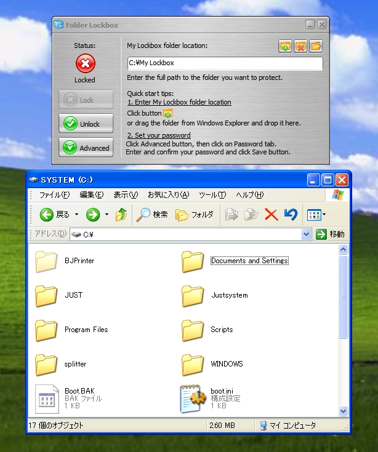Open '2. Set your password' link
378x452 pixels.
coord(159,135)
